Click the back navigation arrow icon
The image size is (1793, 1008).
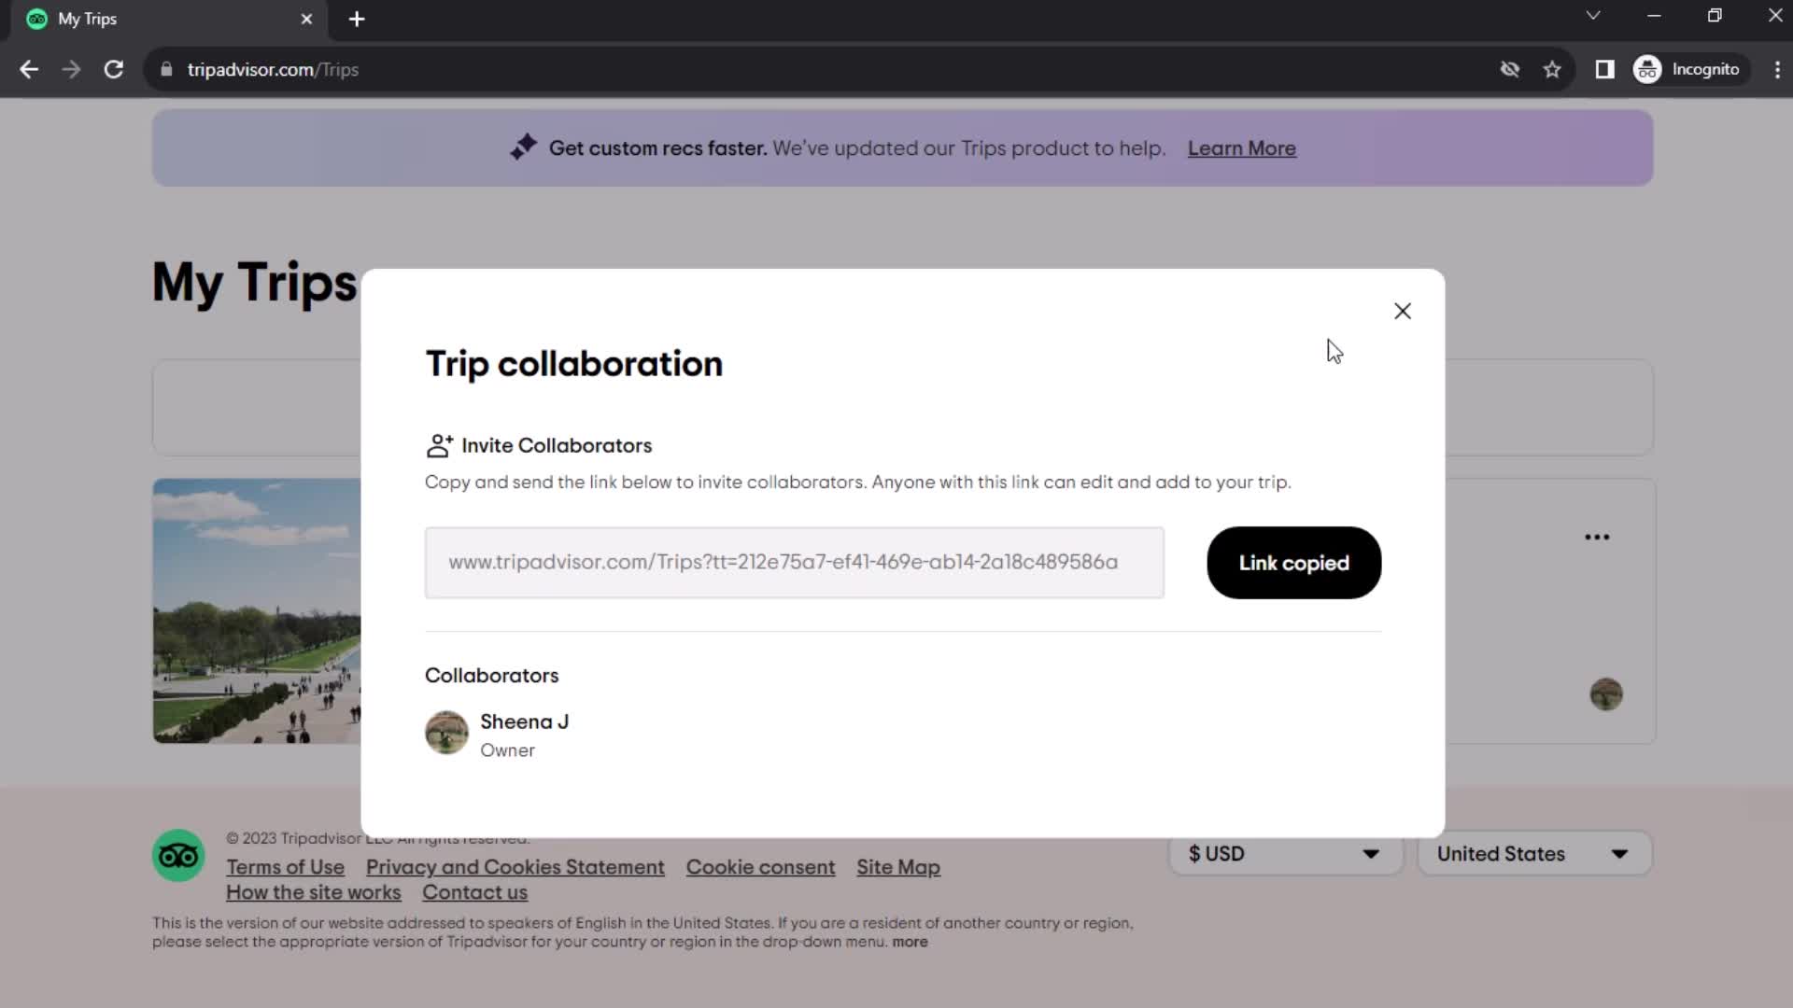tap(30, 69)
